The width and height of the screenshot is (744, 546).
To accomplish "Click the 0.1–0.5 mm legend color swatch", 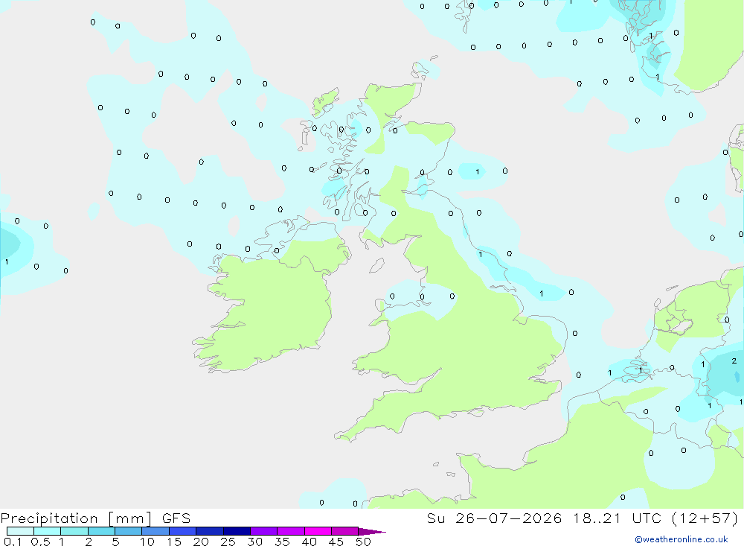I will tap(20, 531).
